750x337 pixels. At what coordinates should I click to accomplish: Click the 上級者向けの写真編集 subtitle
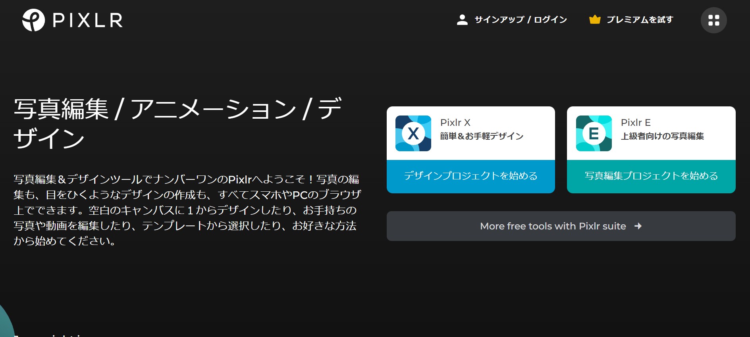click(662, 136)
